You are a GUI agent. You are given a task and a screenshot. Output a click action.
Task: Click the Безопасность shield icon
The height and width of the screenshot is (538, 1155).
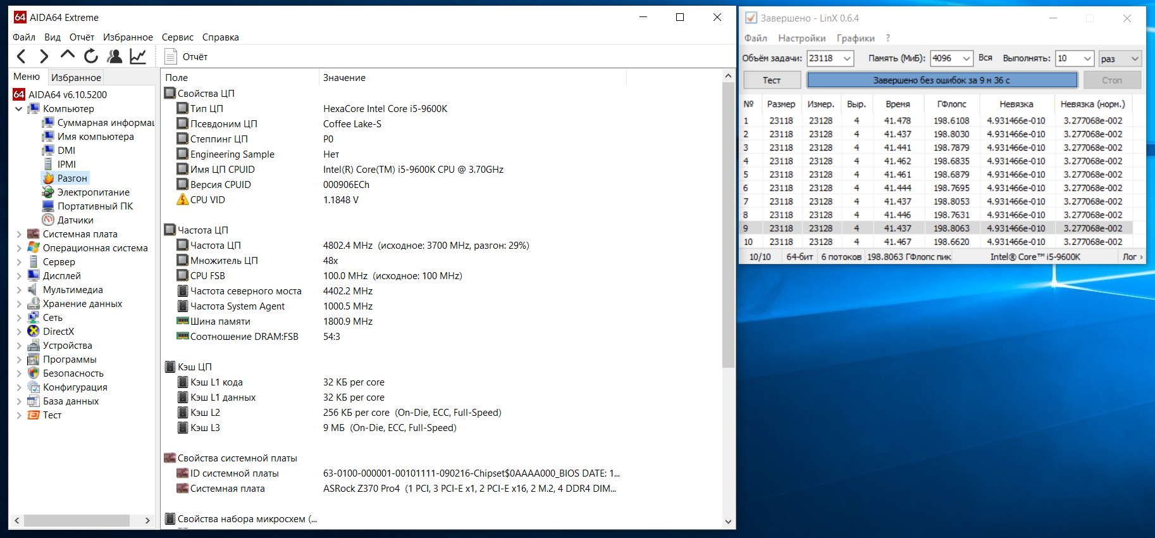pyautogui.click(x=34, y=373)
